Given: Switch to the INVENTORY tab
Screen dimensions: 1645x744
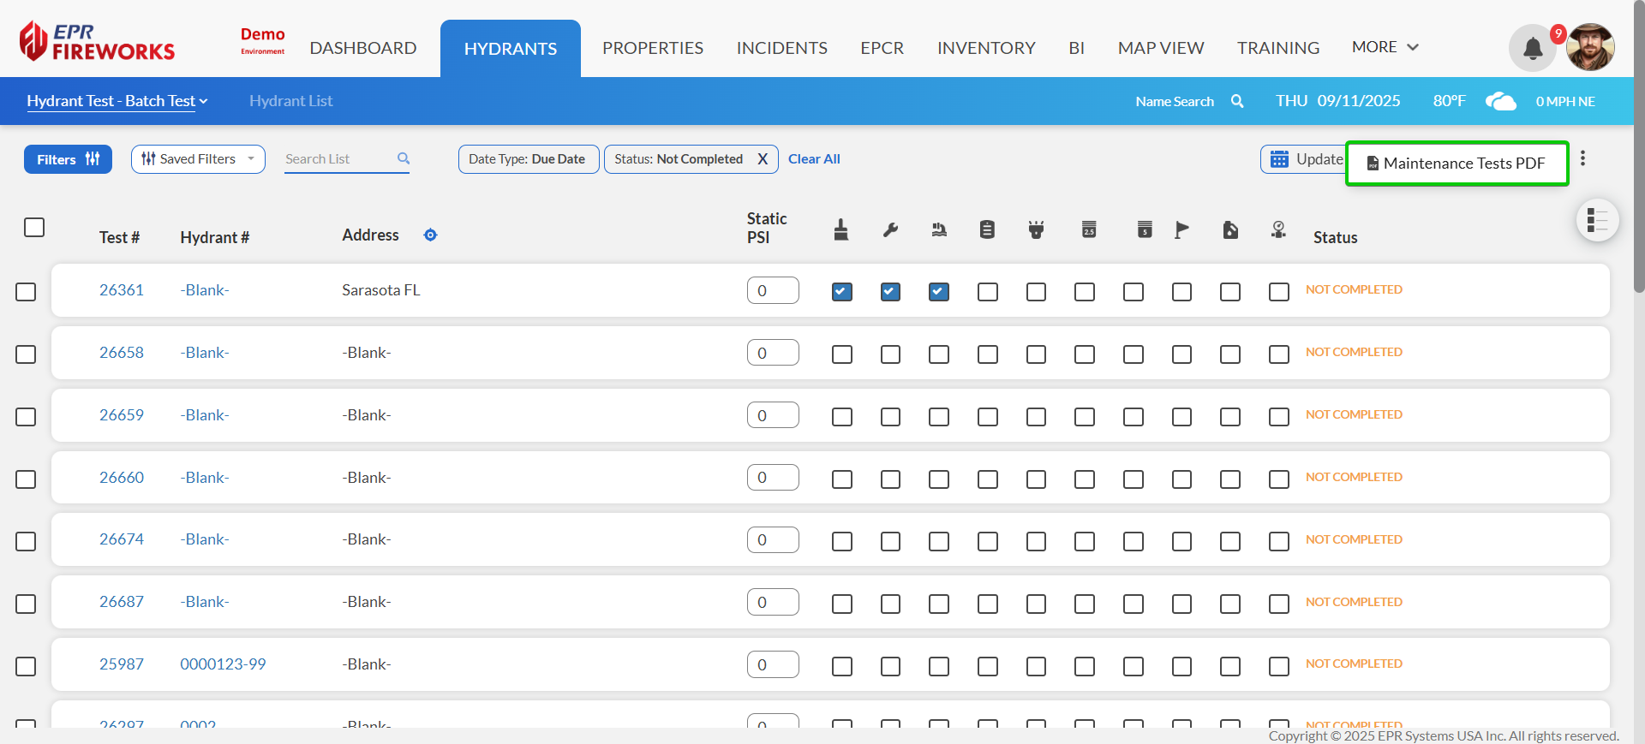Looking at the screenshot, I should (x=986, y=48).
